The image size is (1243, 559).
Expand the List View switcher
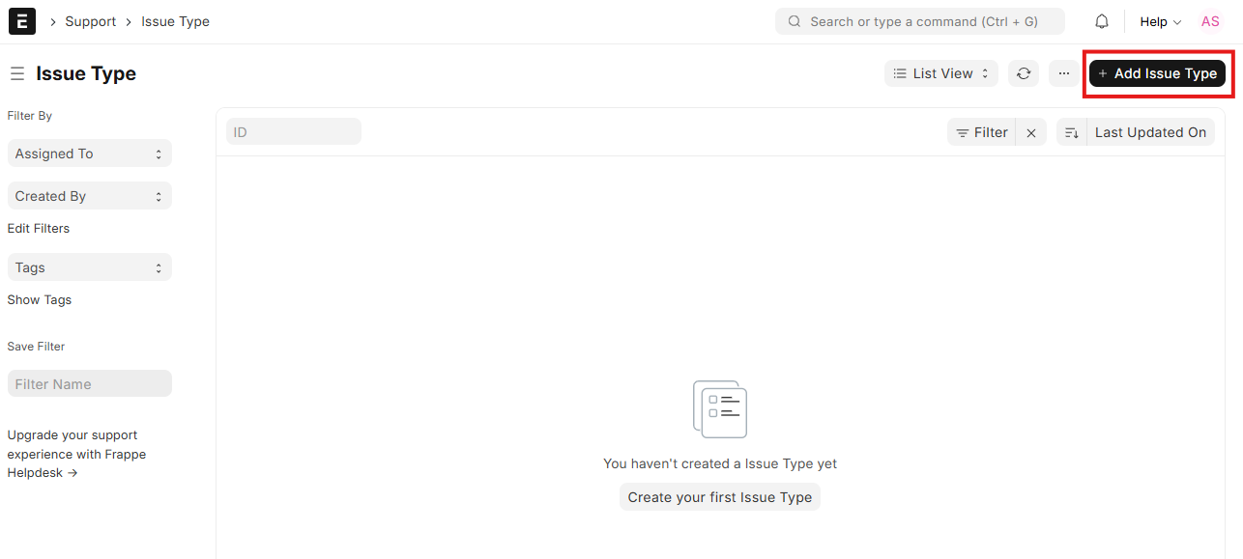941,73
